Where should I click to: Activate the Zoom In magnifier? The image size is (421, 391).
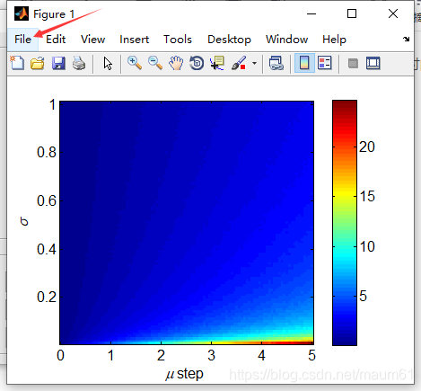tap(135, 63)
